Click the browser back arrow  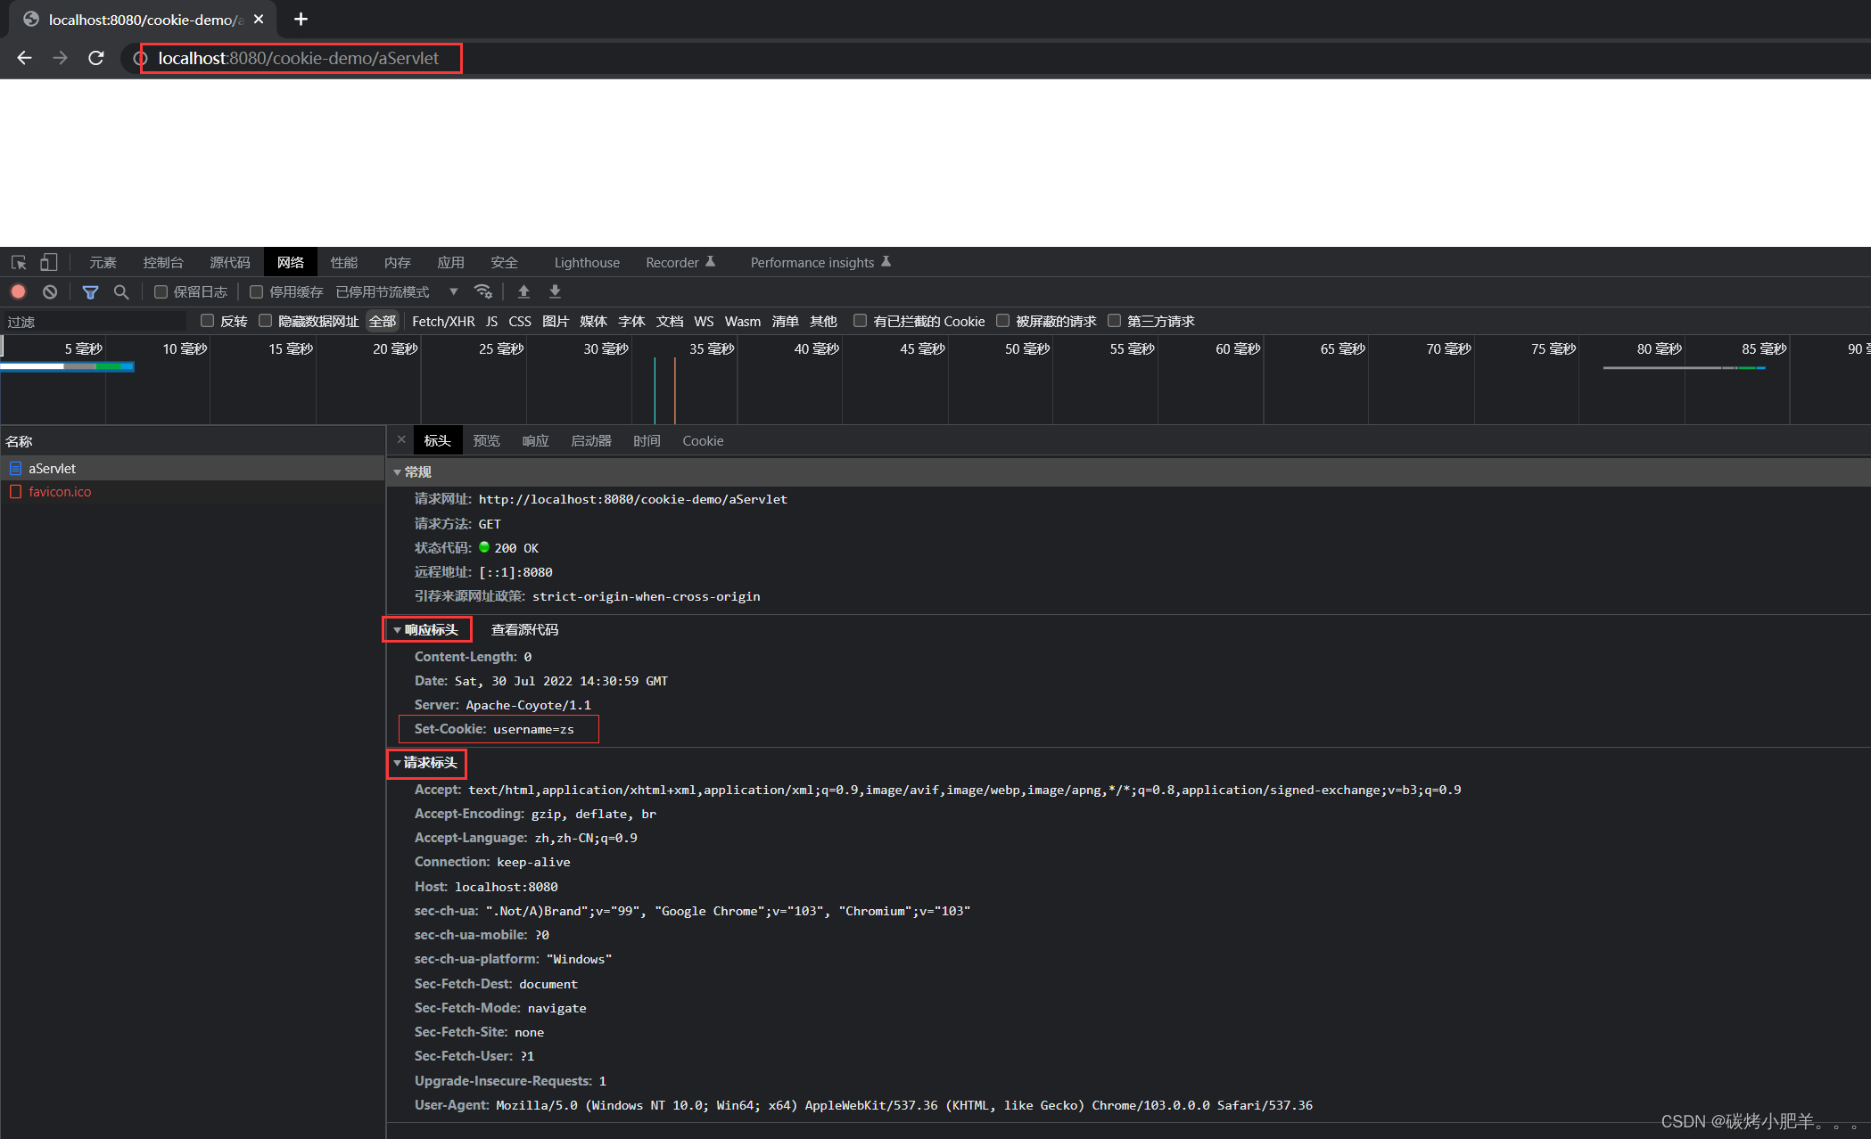[24, 58]
